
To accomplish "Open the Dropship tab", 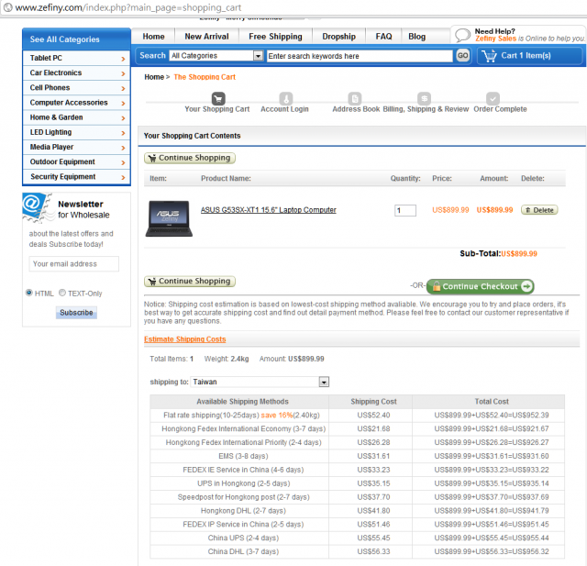I will click(x=338, y=37).
